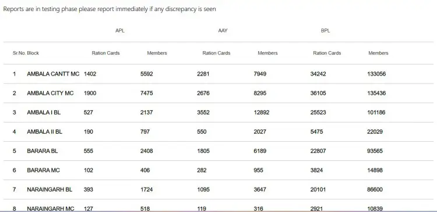This screenshot has width=437, height=212.
Task: Select the BARARA BL block name
Action: pyautogui.click(x=43, y=151)
